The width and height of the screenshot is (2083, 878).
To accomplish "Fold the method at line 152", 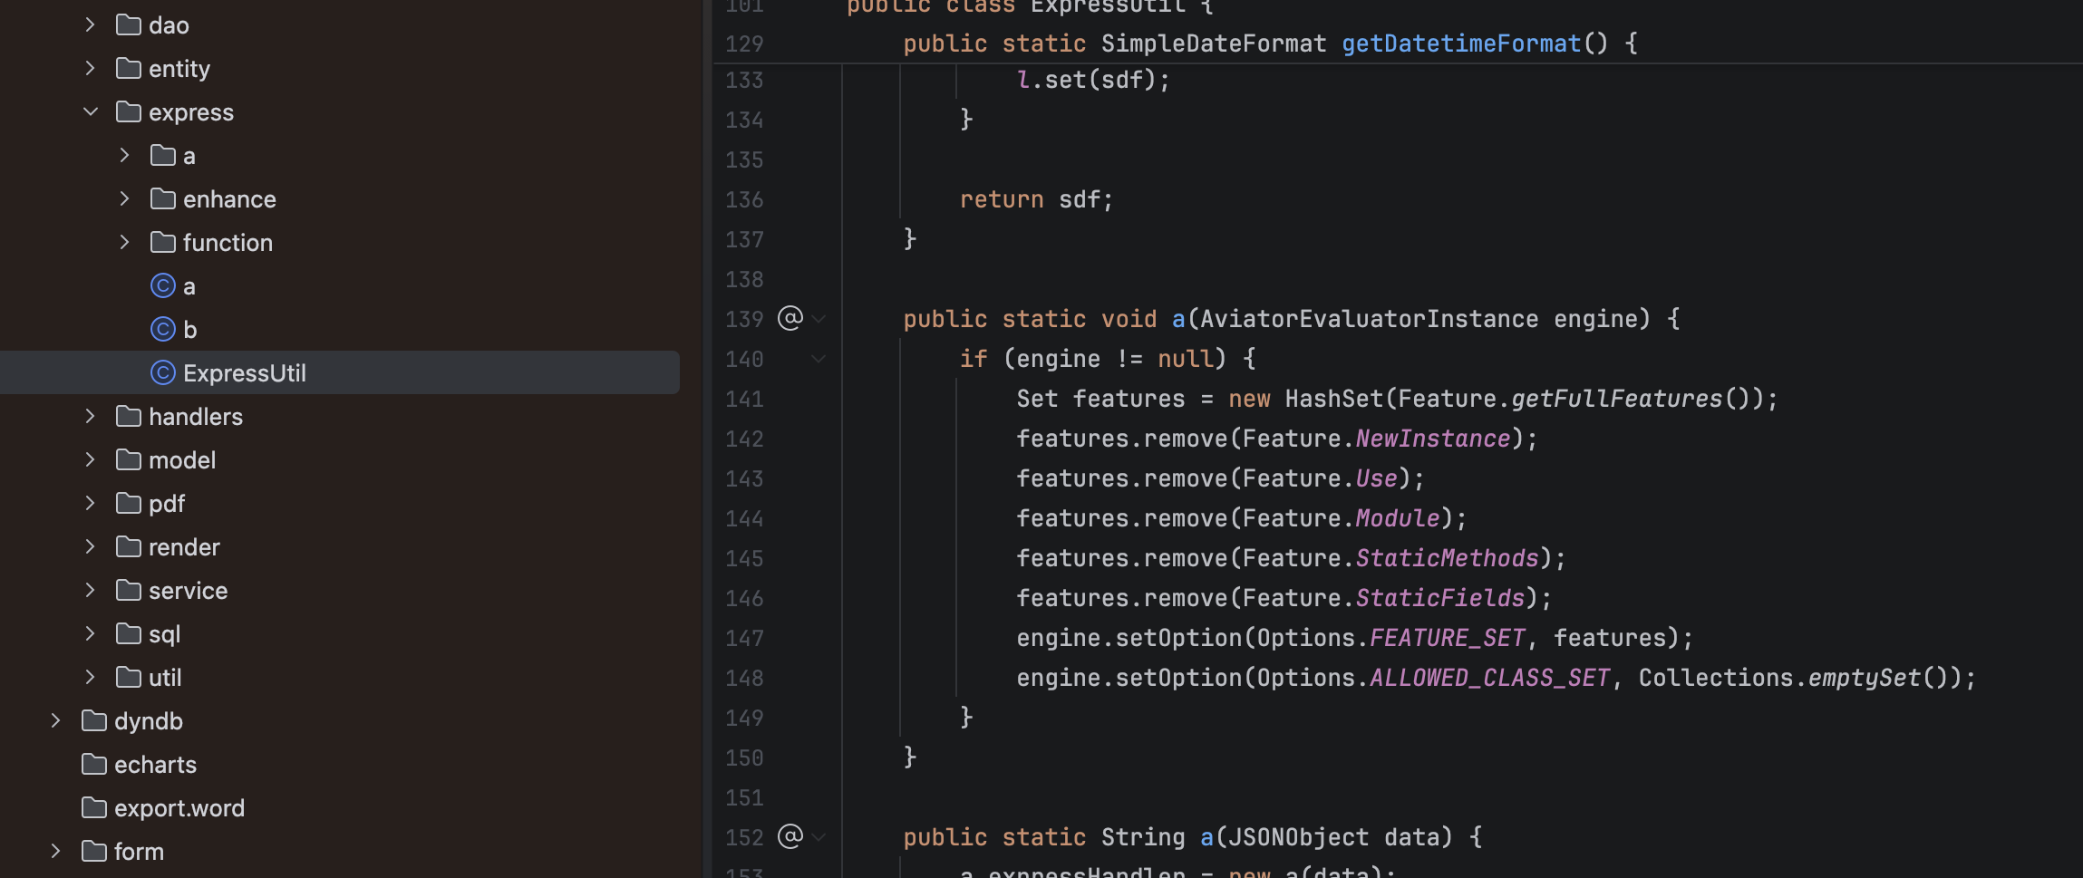I will point(819,837).
